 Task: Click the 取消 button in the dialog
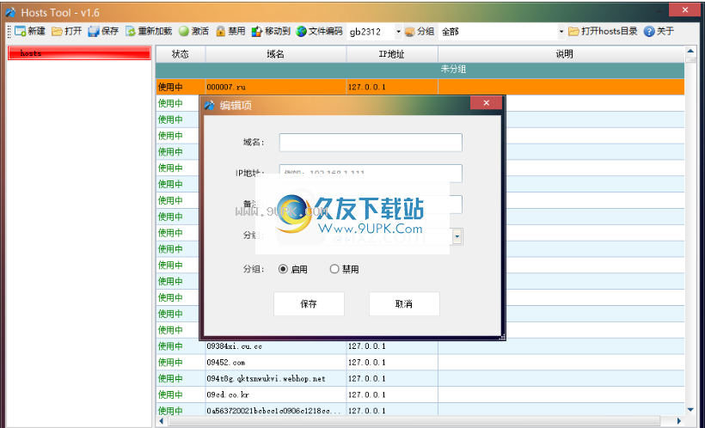pos(404,304)
